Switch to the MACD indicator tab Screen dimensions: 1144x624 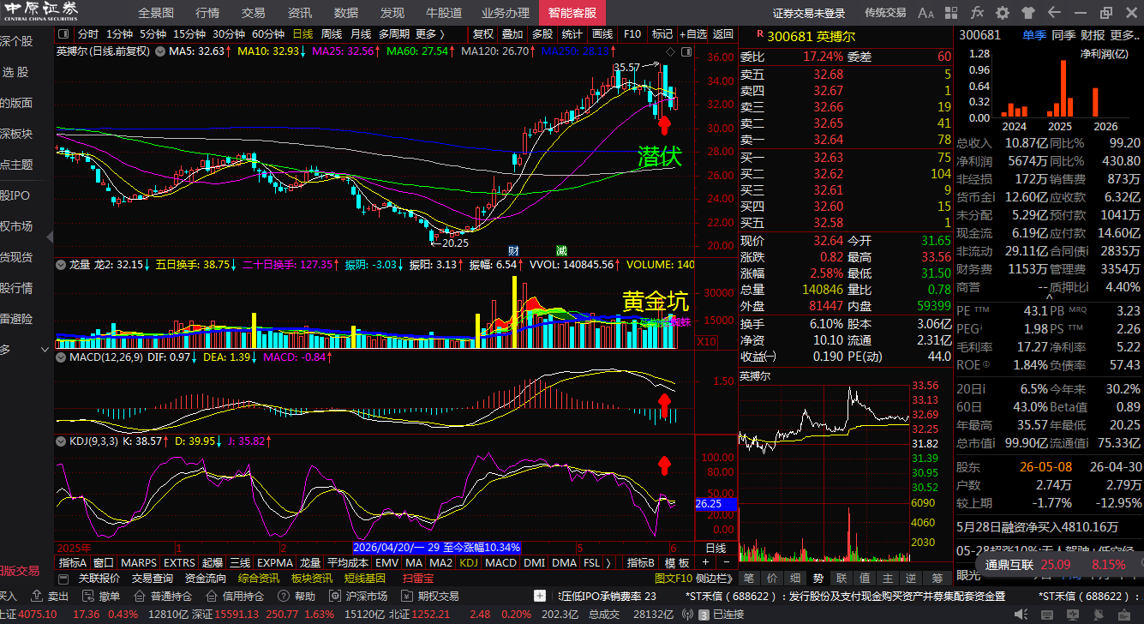pyautogui.click(x=500, y=563)
